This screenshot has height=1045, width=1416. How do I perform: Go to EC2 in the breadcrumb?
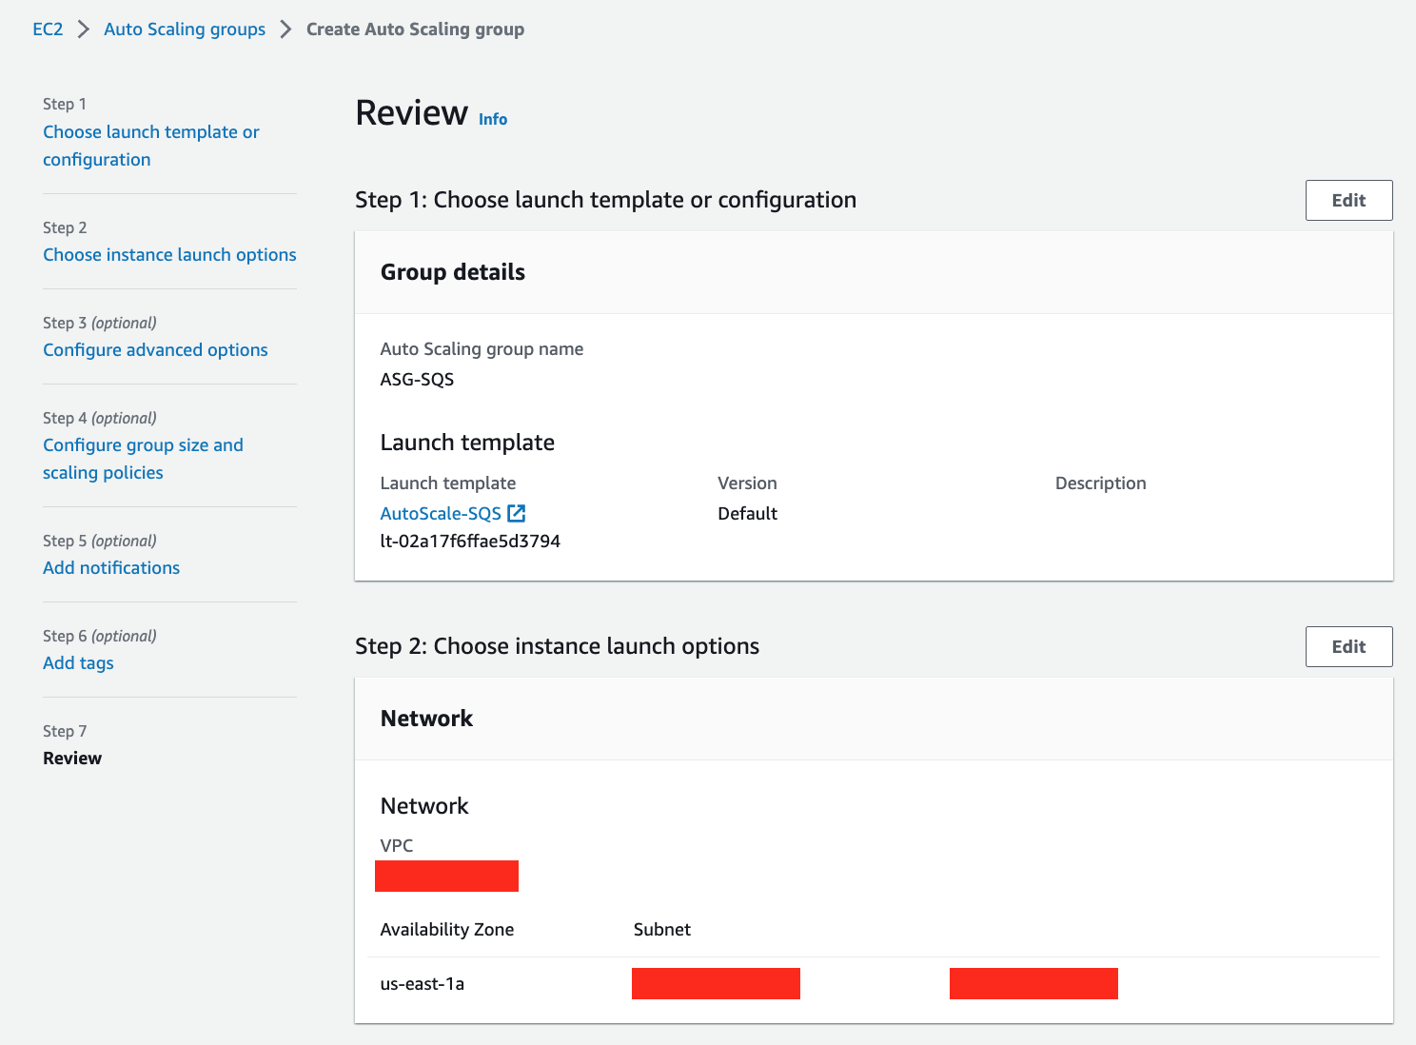48,29
